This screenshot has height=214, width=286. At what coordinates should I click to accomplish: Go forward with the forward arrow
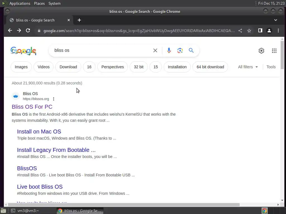19,31
